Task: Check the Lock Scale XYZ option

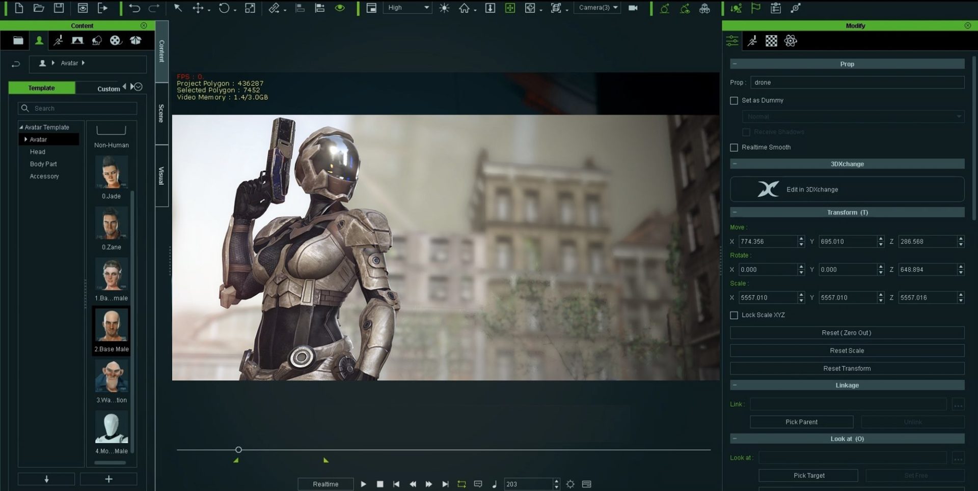Action: tap(734, 315)
